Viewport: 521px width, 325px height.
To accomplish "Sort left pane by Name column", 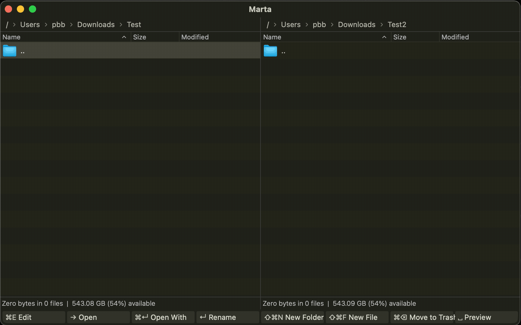I will 65,37.
